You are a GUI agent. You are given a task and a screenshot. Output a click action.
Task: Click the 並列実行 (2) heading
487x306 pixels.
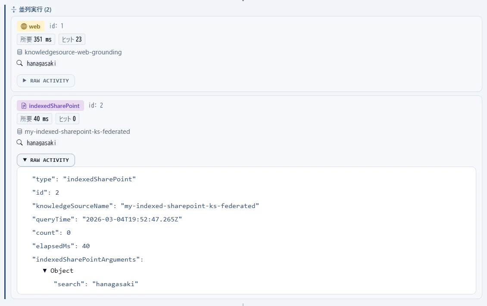[35, 9]
